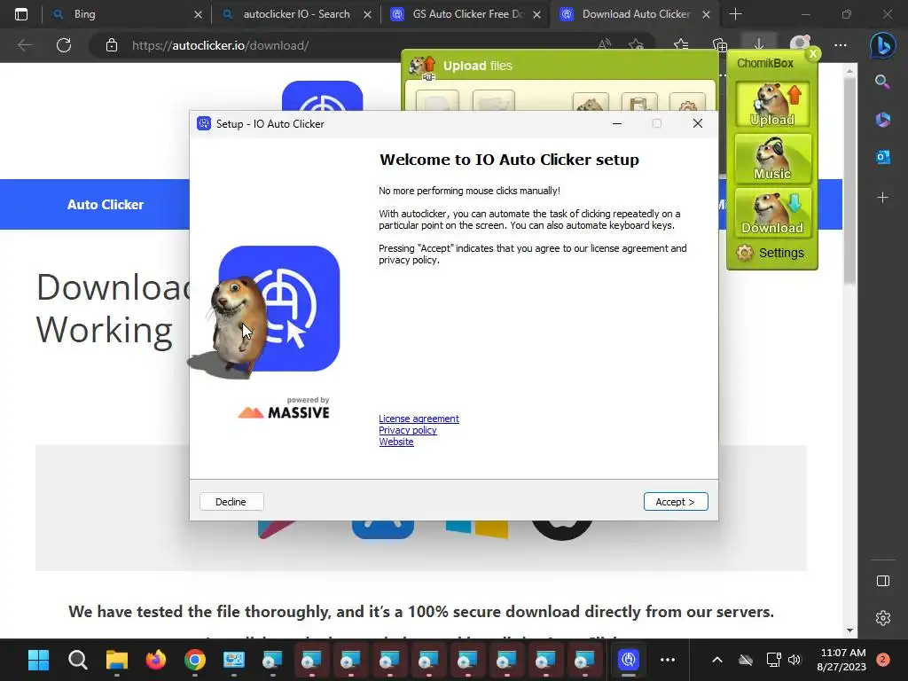Add a sidebar app with plus icon
The image size is (908, 681).
882,198
